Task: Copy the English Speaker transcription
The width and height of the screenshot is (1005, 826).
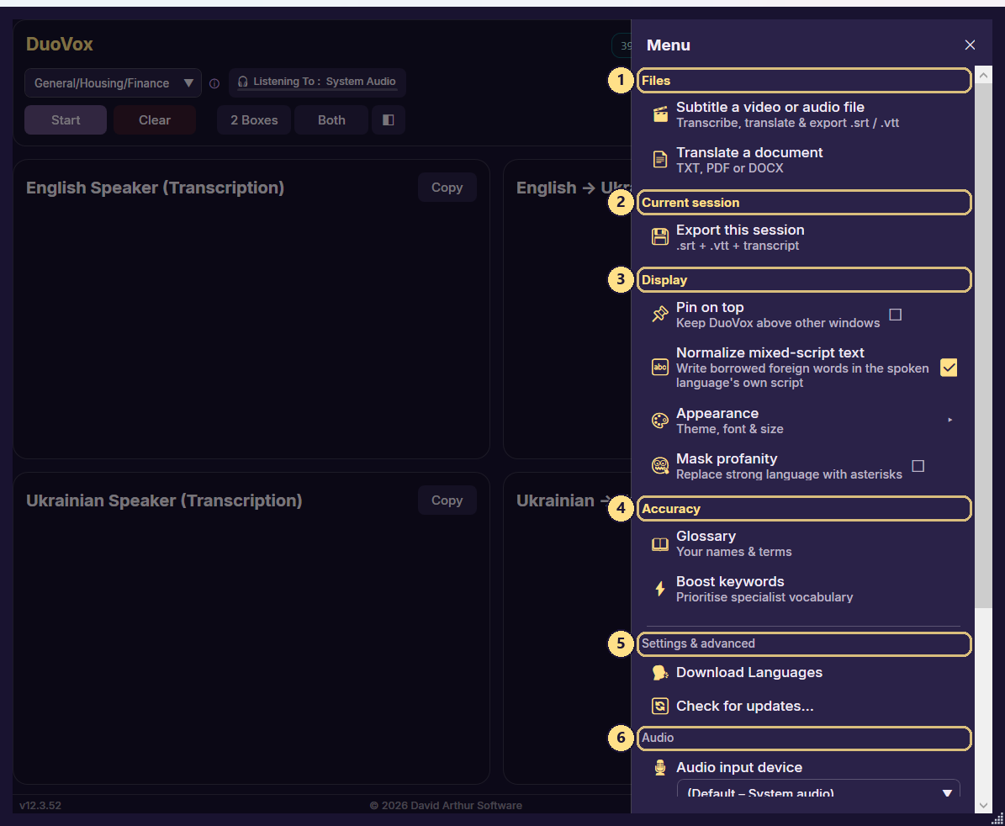Action: pyautogui.click(x=447, y=187)
